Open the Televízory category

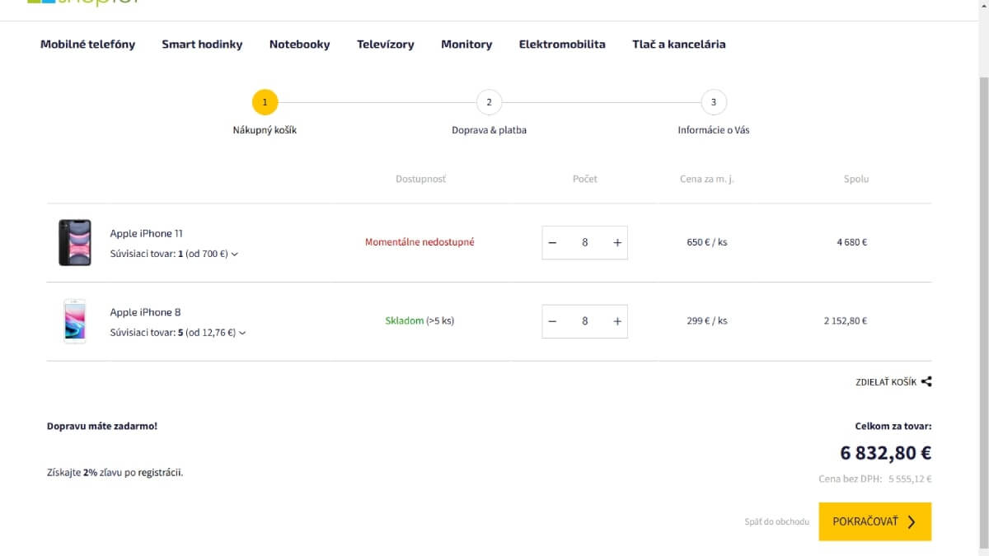(x=386, y=44)
